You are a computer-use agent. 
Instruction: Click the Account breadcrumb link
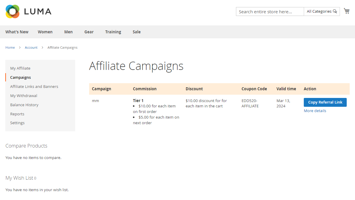31,47
